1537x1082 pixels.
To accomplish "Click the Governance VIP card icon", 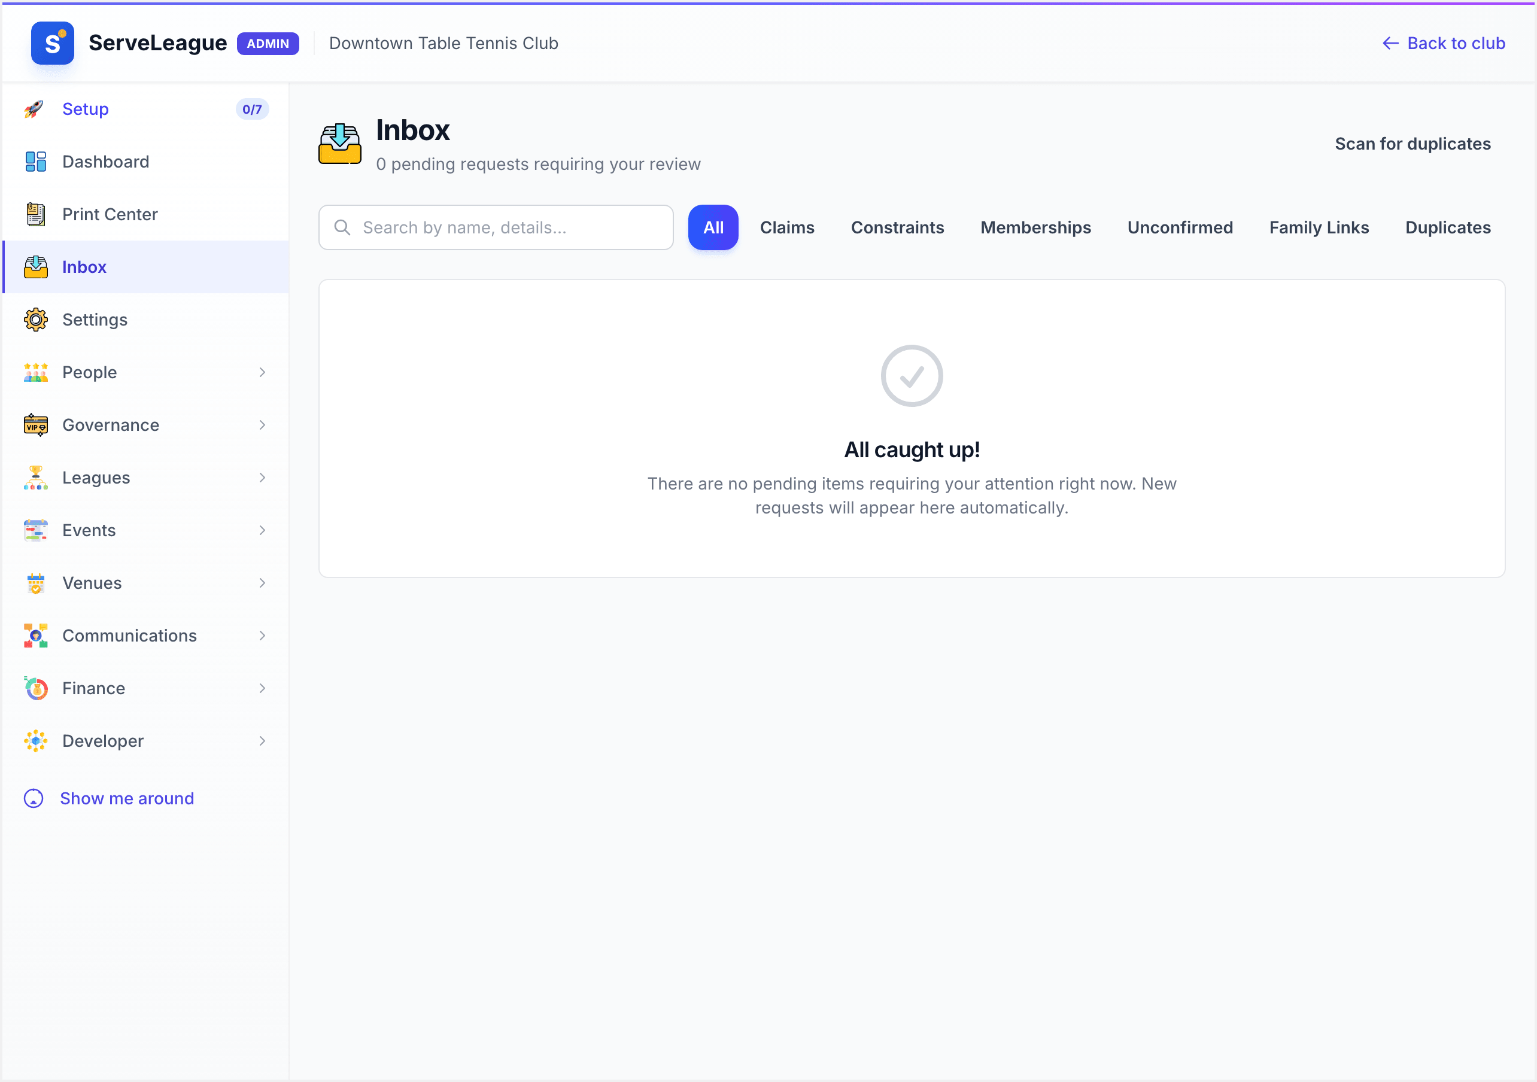I will coord(35,425).
